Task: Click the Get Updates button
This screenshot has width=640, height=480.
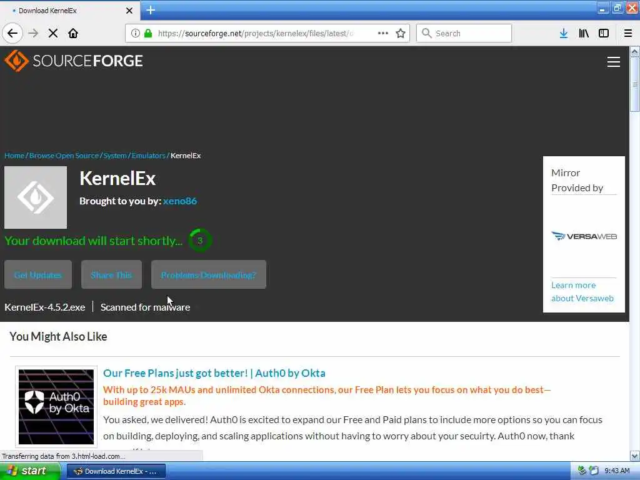Action: tap(38, 275)
